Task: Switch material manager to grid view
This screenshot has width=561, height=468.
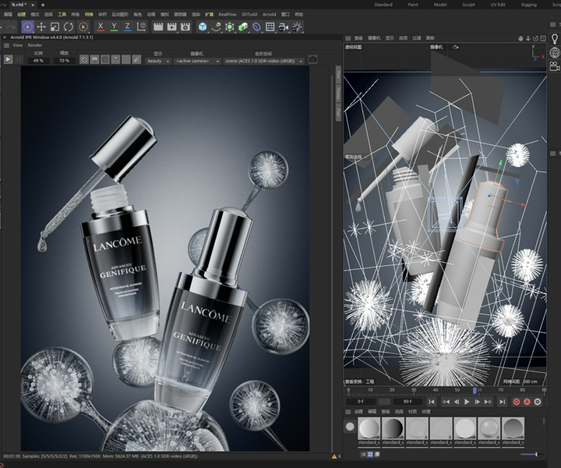Action: pyautogui.click(x=370, y=455)
